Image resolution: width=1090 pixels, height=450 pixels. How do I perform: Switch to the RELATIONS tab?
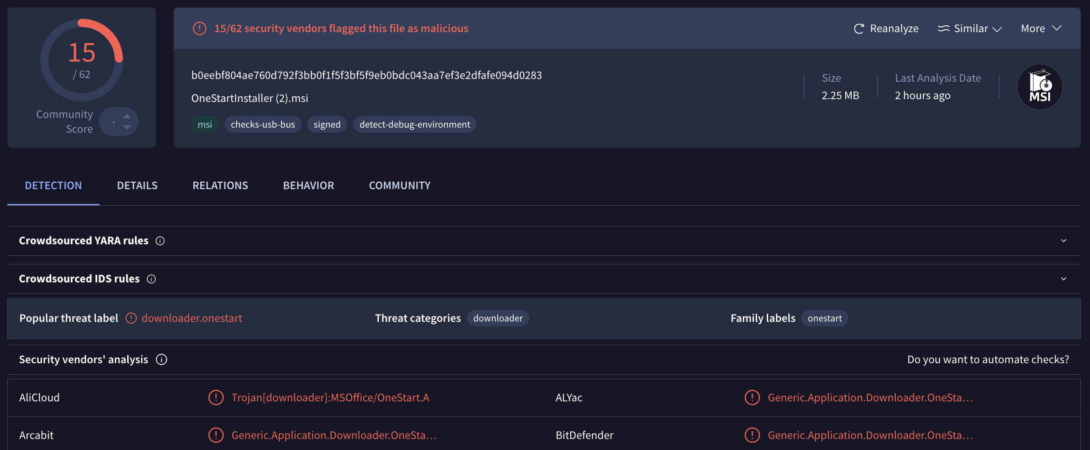[220, 186]
